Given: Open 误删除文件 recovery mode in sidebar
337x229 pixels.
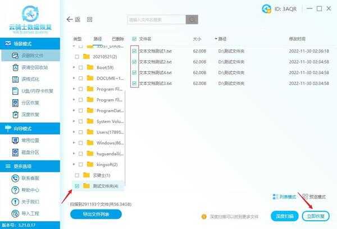Looking at the screenshot, I should 33,55.
